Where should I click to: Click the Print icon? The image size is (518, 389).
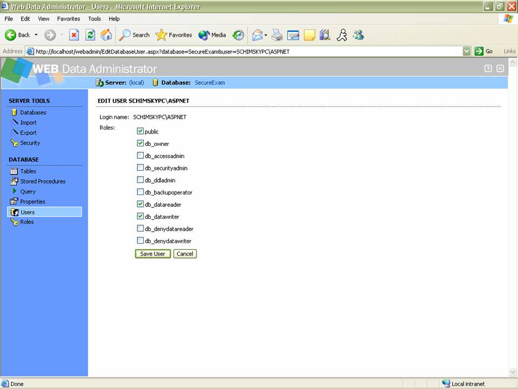coord(277,35)
